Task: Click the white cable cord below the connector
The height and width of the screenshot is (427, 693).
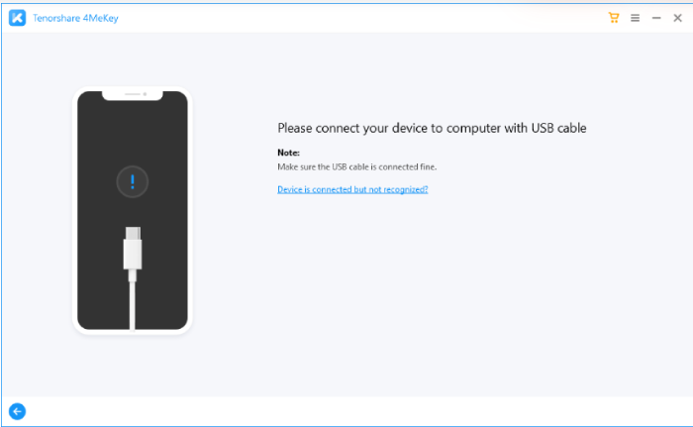Action: (132, 305)
